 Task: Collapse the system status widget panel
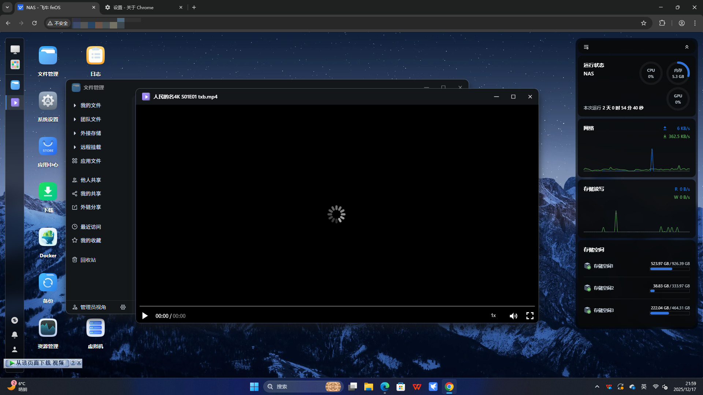687,47
